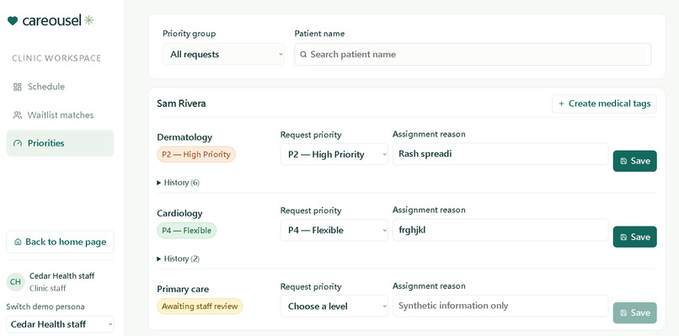Save the Cardiology priority

635,237
